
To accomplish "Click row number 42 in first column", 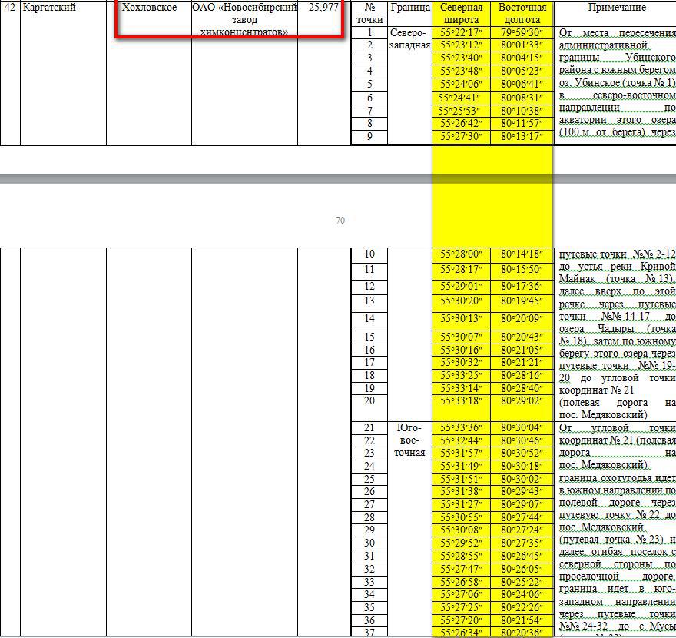I will tap(10, 8).
